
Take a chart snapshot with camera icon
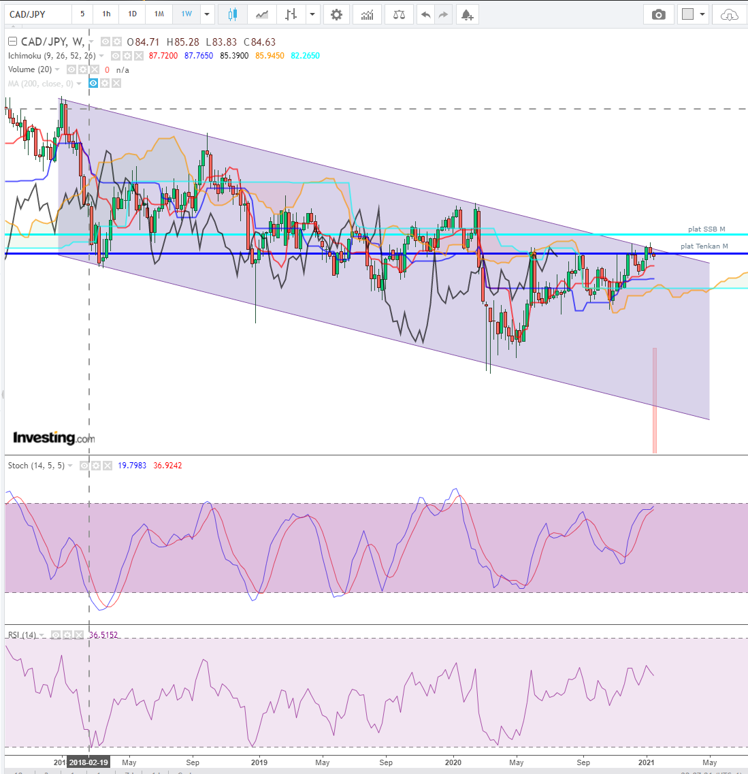point(658,14)
